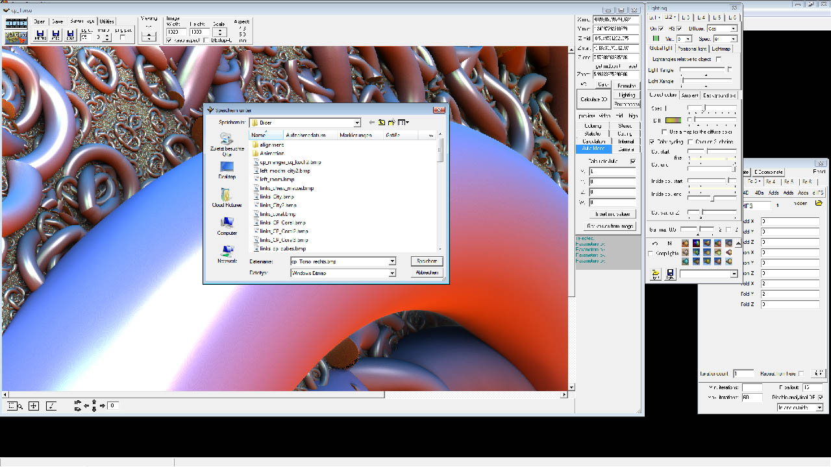Click the first floppy save icon under Save
831x467 pixels.
coord(40,35)
